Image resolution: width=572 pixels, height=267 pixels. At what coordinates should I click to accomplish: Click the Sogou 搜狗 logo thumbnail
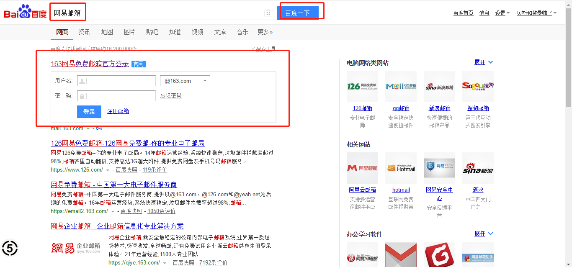[478, 86]
